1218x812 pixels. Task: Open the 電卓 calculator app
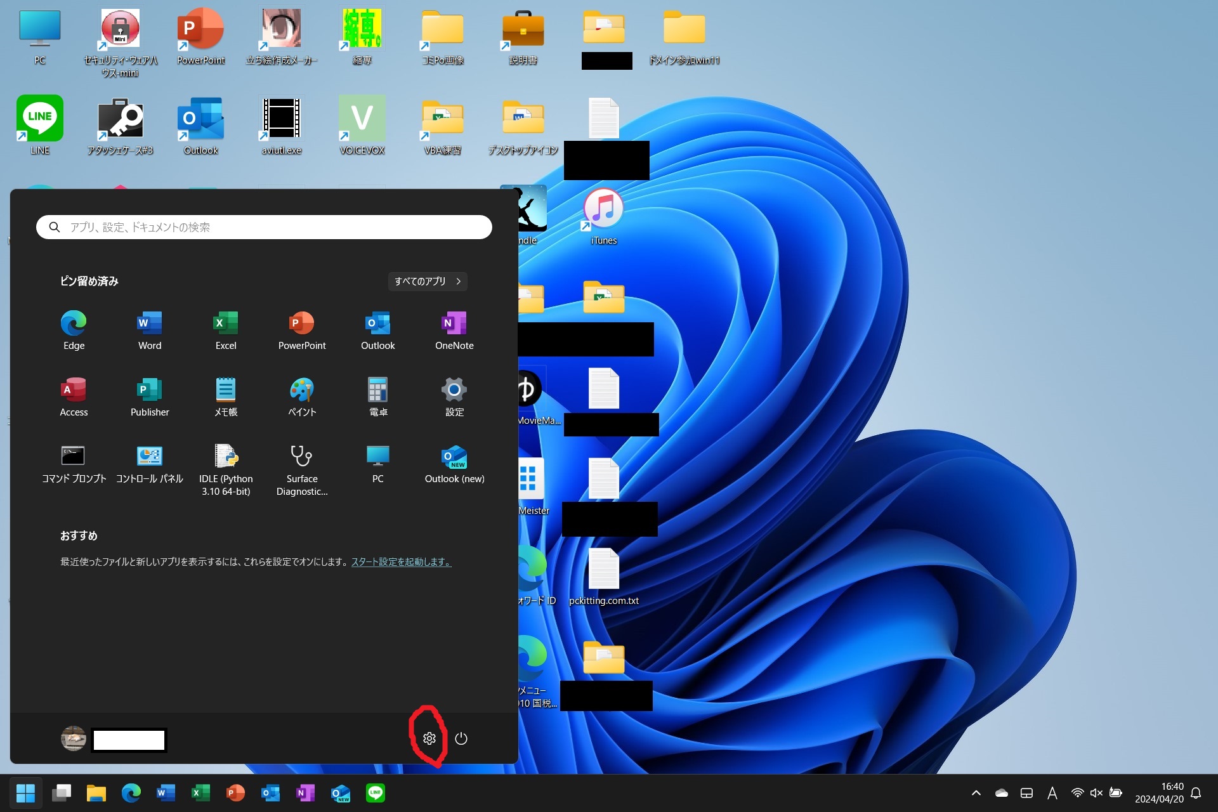pyautogui.click(x=378, y=396)
